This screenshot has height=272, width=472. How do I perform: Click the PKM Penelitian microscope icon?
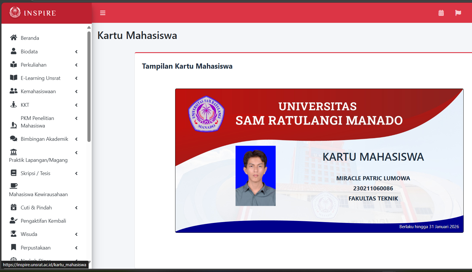pos(14,125)
